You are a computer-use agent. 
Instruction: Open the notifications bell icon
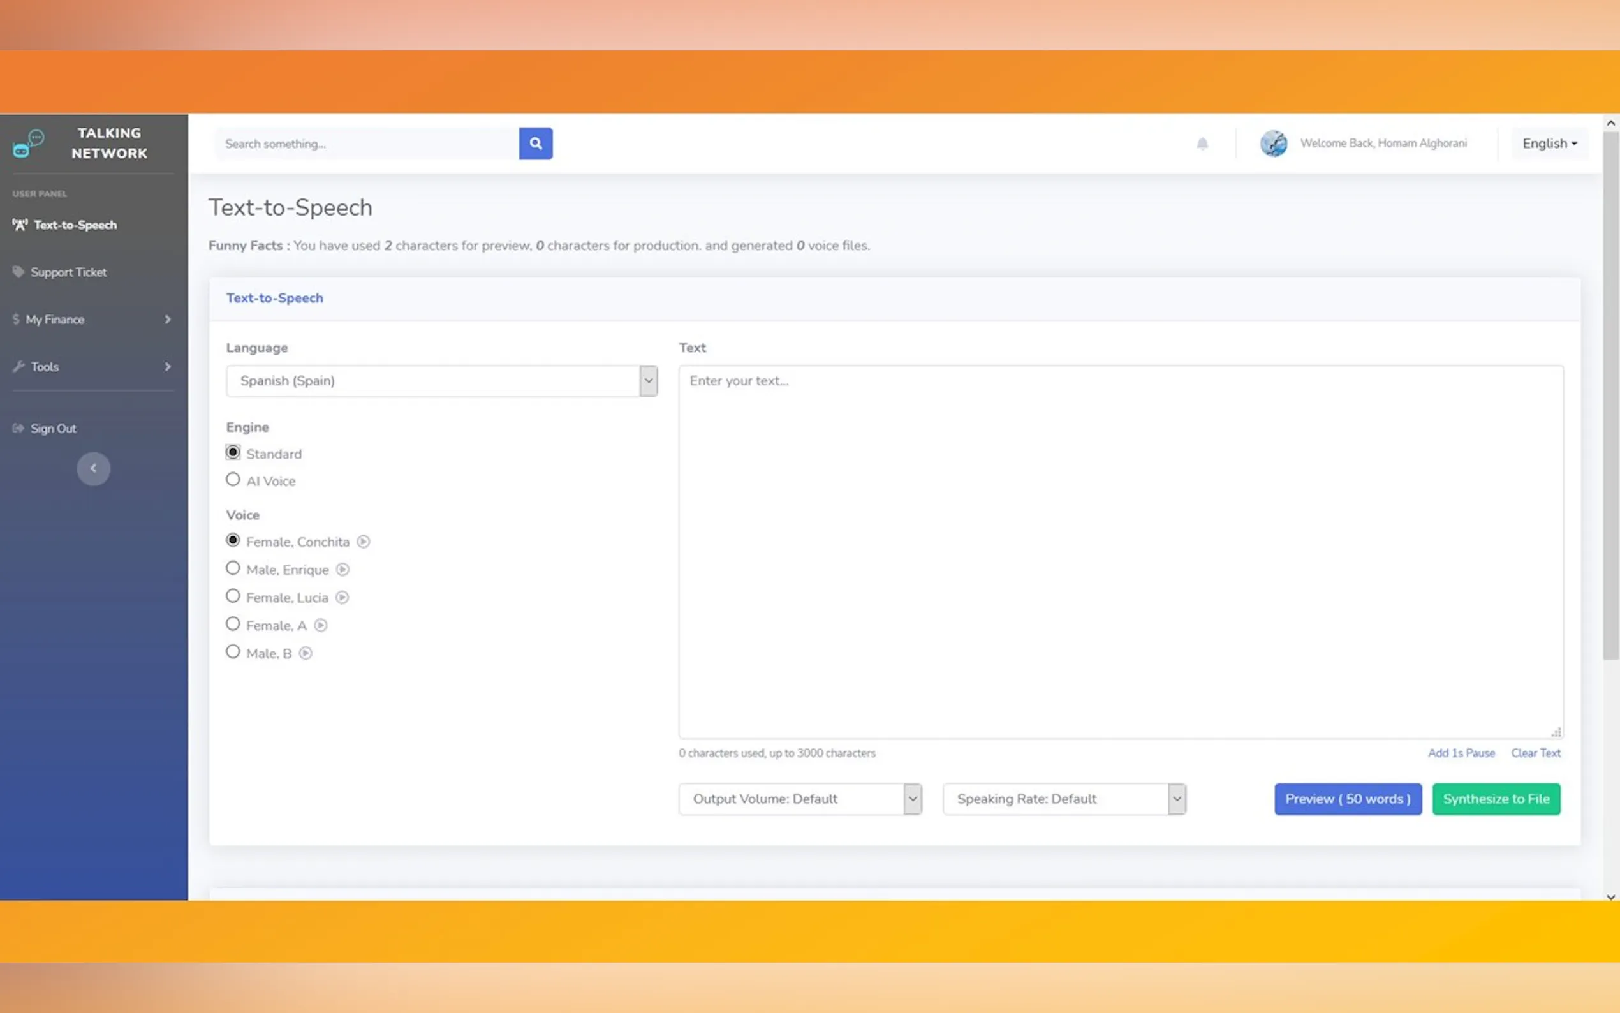click(x=1202, y=144)
